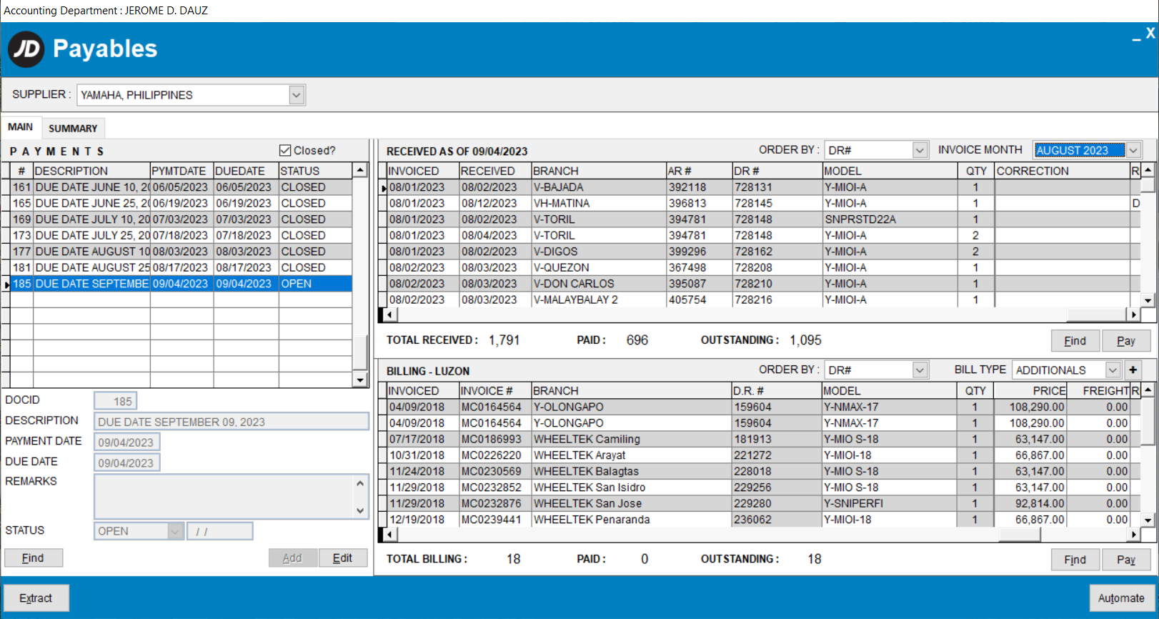The image size is (1159, 619).
Task: Select received row VH-MATINA
Action: [x=764, y=203]
